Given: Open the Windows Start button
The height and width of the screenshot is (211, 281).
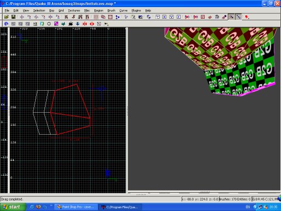Looking at the screenshot, I should pos(13,207).
